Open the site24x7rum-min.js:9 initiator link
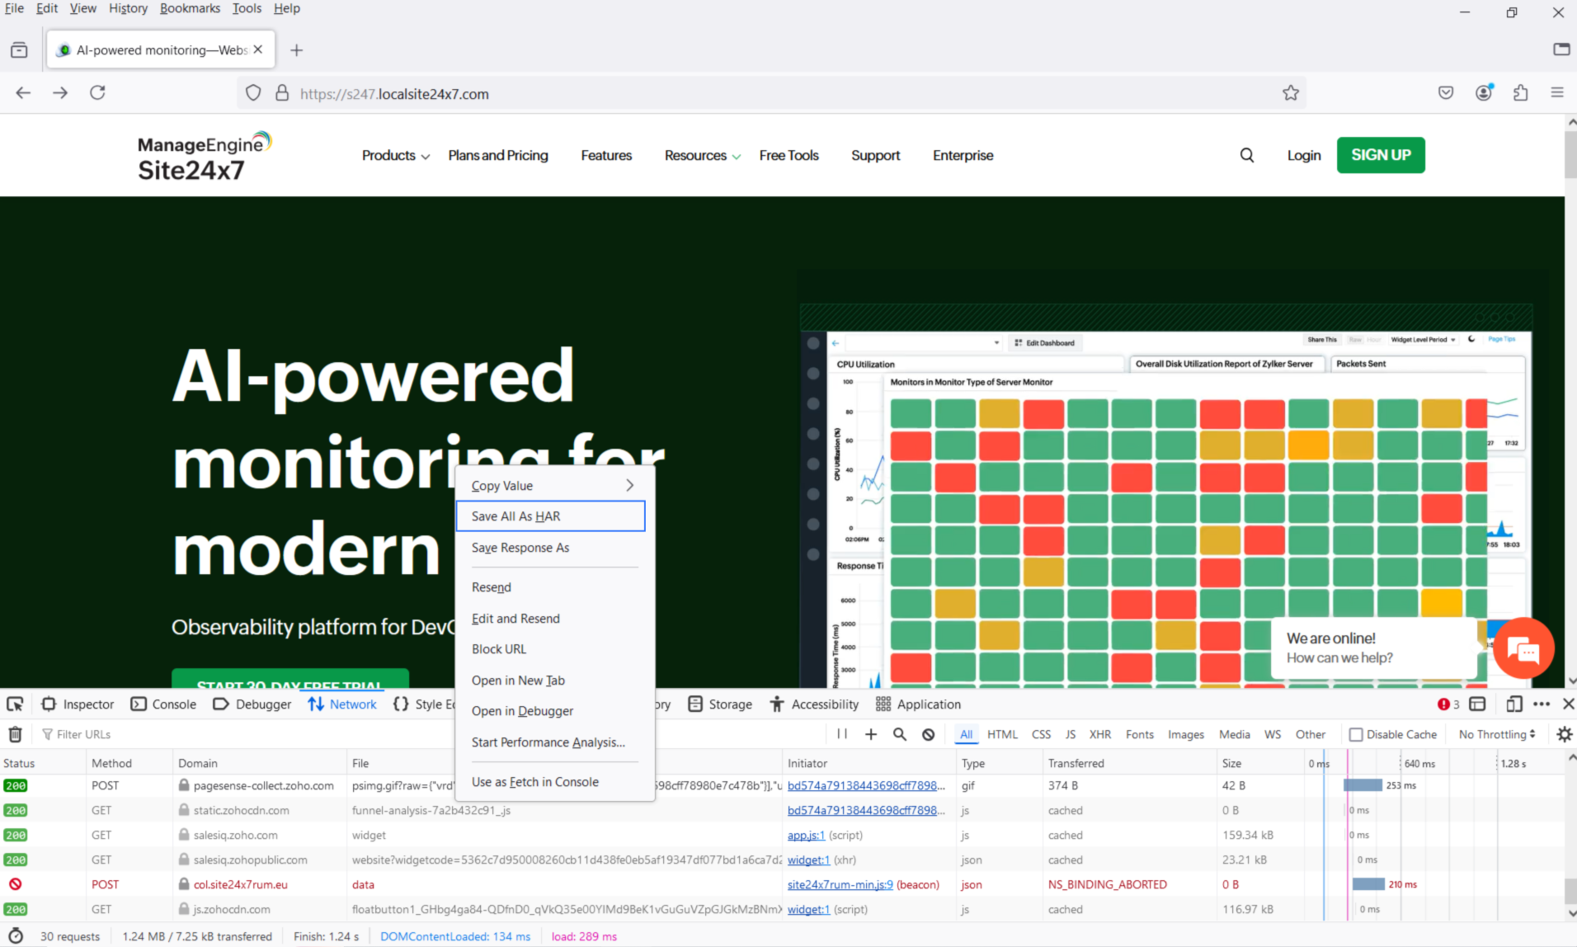This screenshot has width=1577, height=947. pos(840,884)
